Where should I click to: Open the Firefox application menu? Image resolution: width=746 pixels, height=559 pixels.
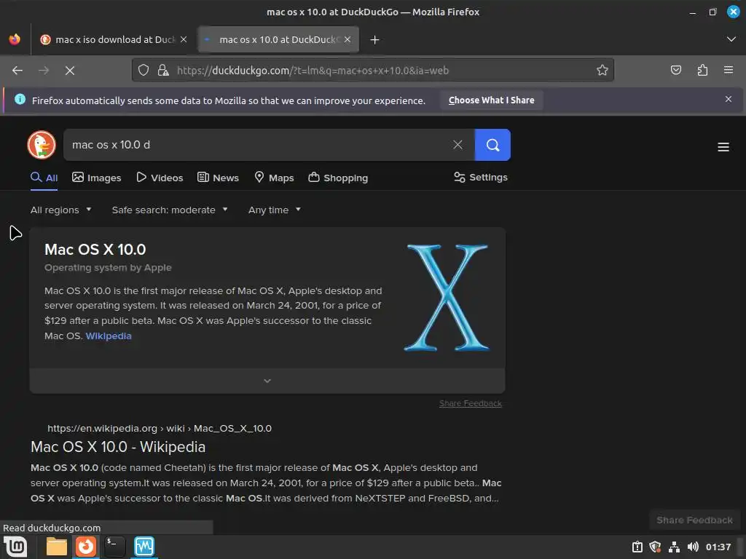[x=729, y=71]
